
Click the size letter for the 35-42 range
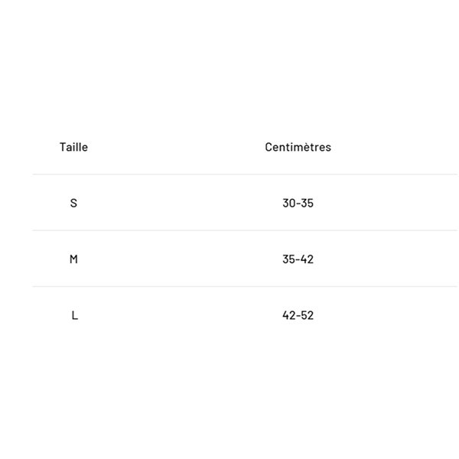point(73,259)
